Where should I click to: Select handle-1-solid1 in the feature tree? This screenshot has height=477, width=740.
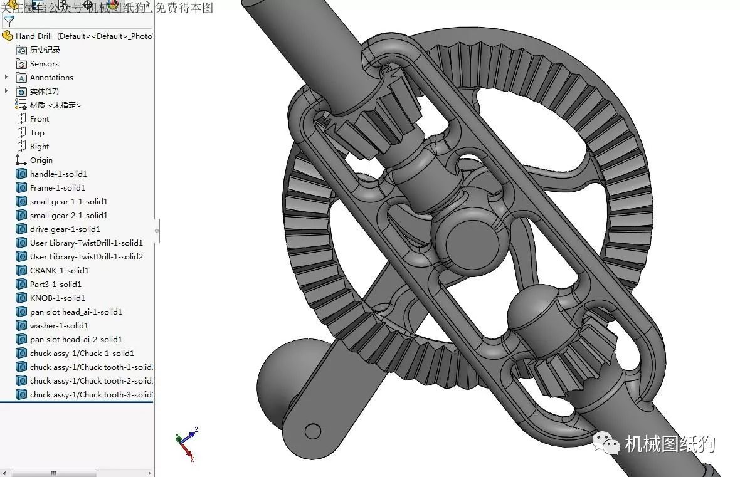coord(58,174)
